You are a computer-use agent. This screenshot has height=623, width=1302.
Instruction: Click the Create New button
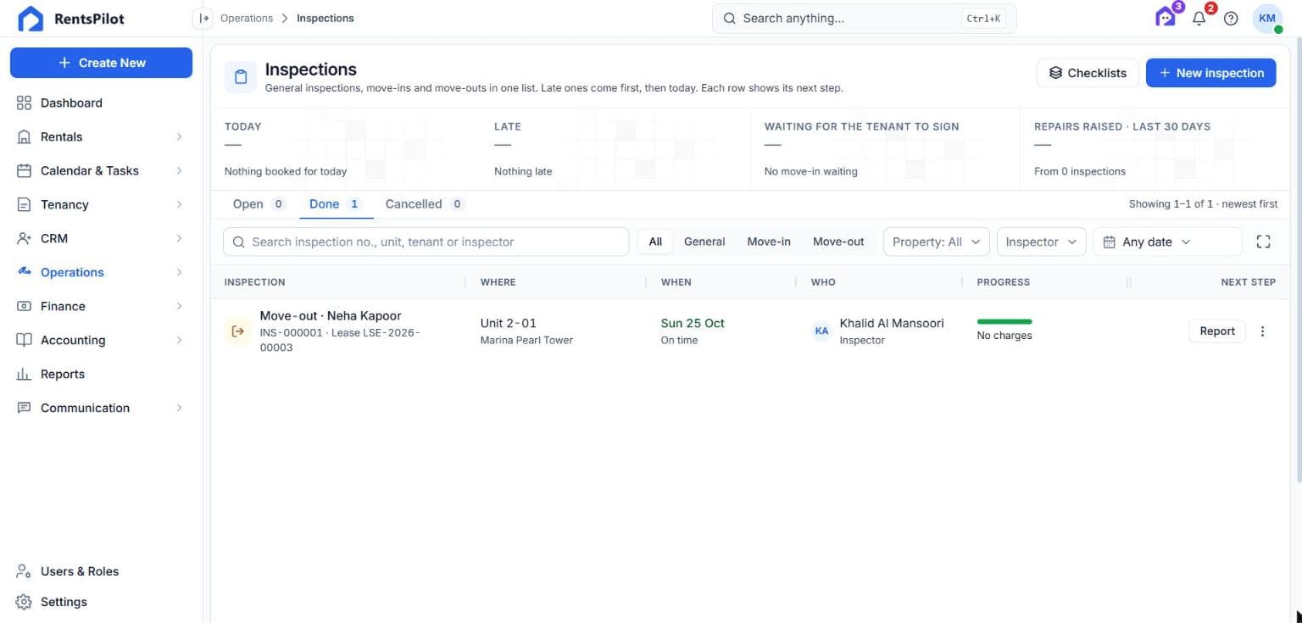tap(101, 63)
